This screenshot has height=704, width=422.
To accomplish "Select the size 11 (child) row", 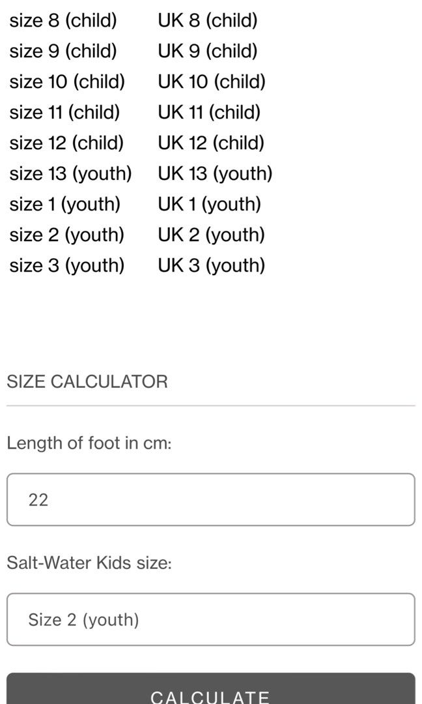I will 64,112.
